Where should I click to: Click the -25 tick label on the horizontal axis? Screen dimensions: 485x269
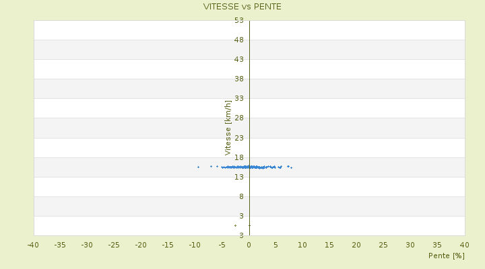[114, 245]
